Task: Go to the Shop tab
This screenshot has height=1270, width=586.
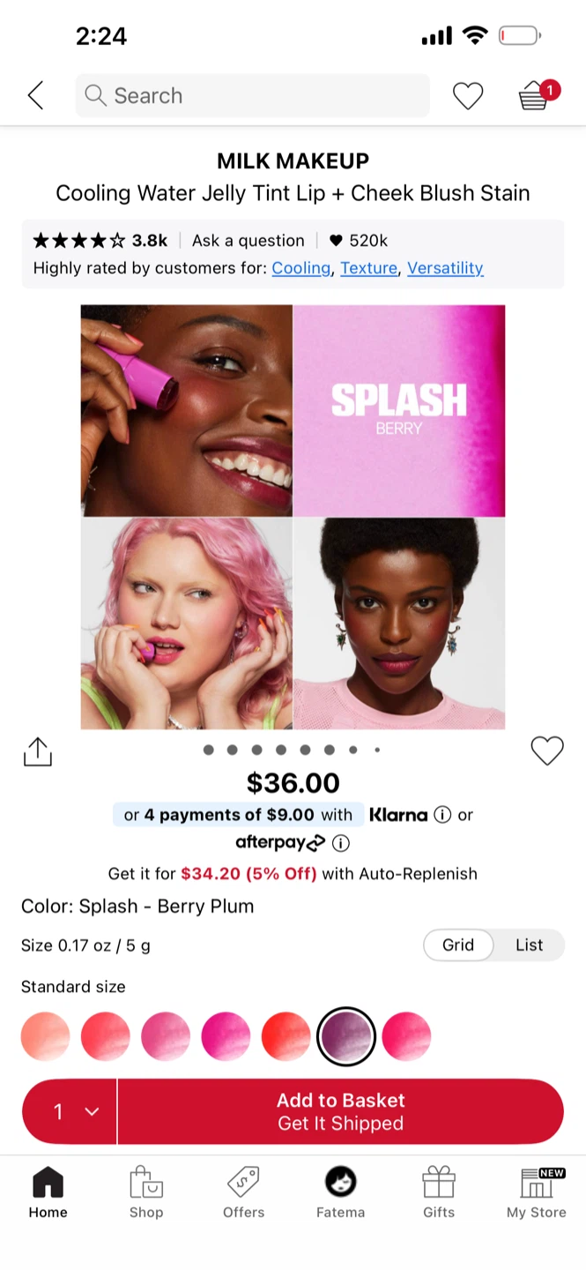Action: point(146,1192)
